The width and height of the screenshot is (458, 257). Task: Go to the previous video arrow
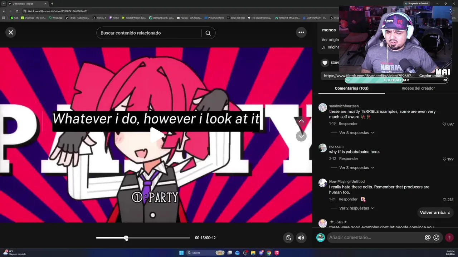click(301, 121)
